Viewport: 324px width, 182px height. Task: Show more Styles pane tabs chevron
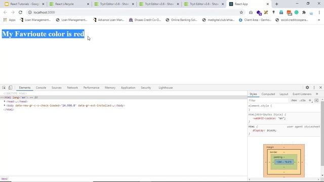(317, 94)
